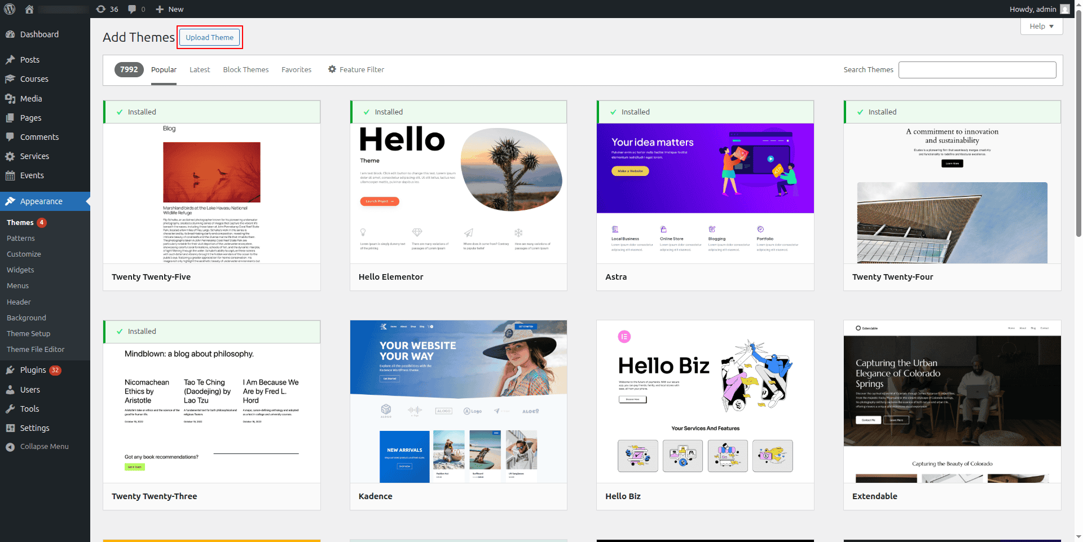The width and height of the screenshot is (1083, 542).
Task: Open the Howdy, admin account menu
Action: 1038,9
